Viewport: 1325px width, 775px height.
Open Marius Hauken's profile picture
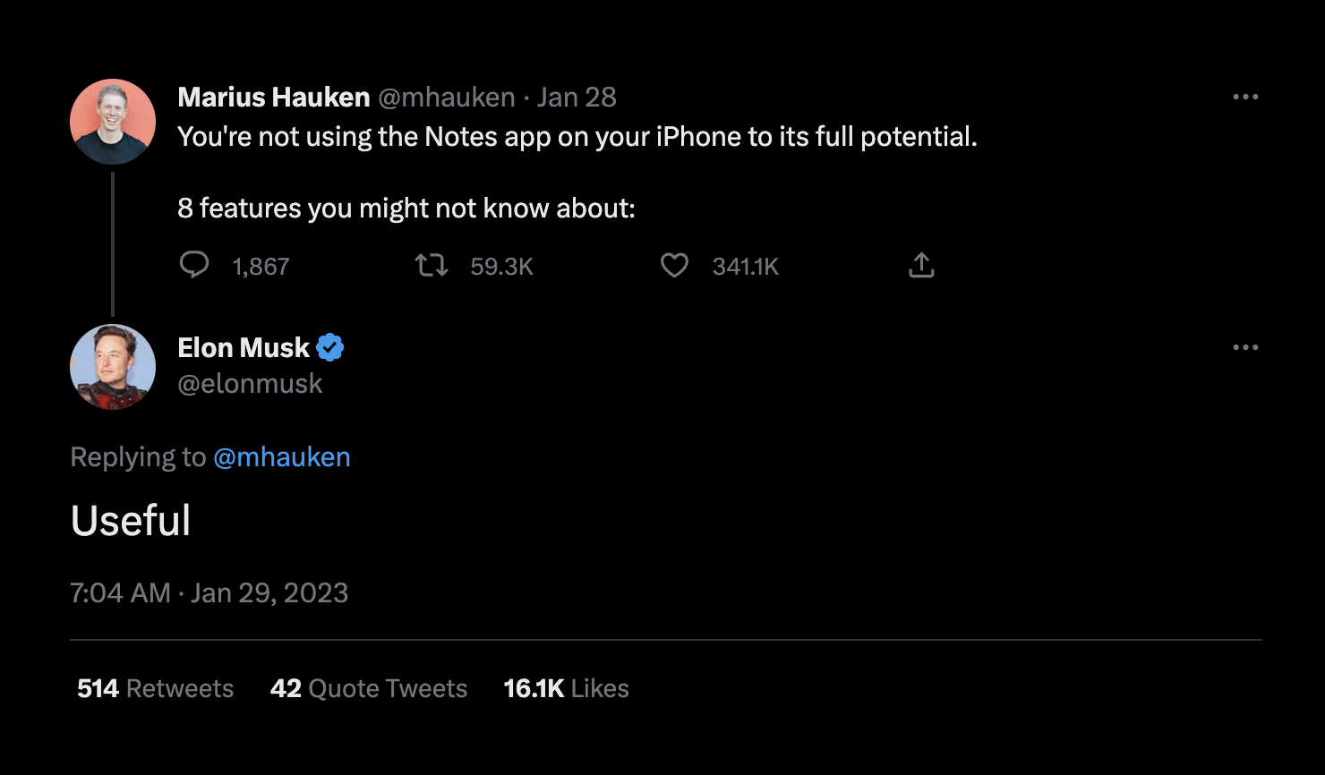(113, 121)
